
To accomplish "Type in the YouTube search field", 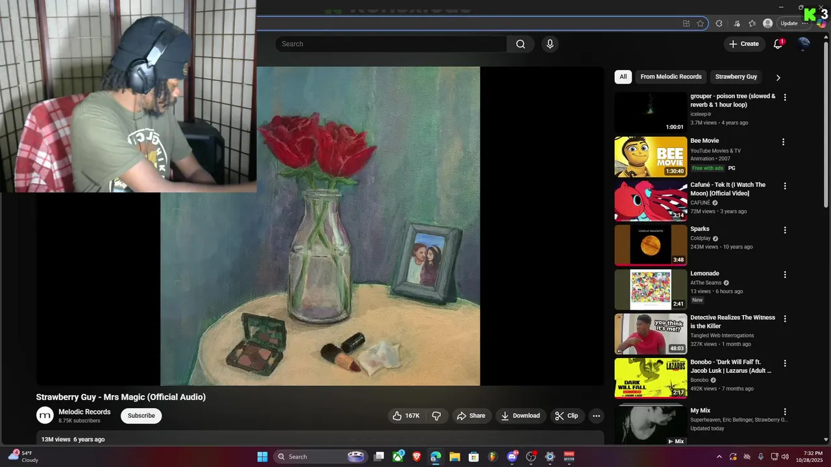I will [391, 44].
